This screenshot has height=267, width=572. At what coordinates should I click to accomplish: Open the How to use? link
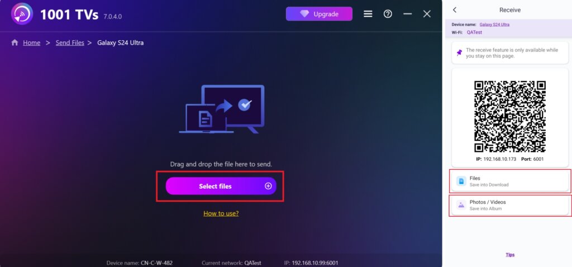[x=221, y=213]
